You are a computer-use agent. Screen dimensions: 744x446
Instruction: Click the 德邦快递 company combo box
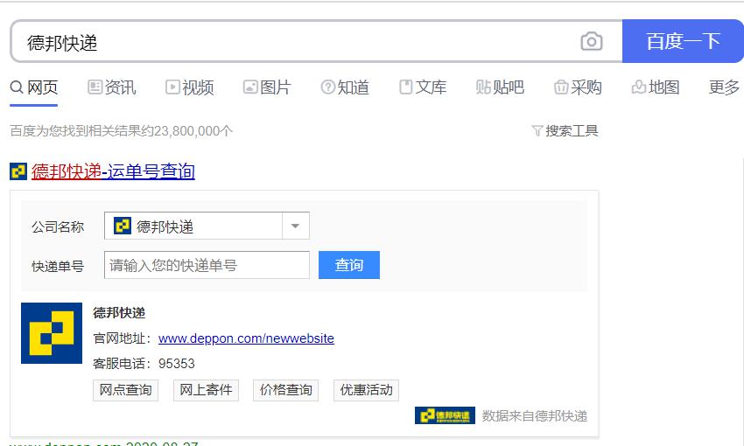(x=207, y=226)
